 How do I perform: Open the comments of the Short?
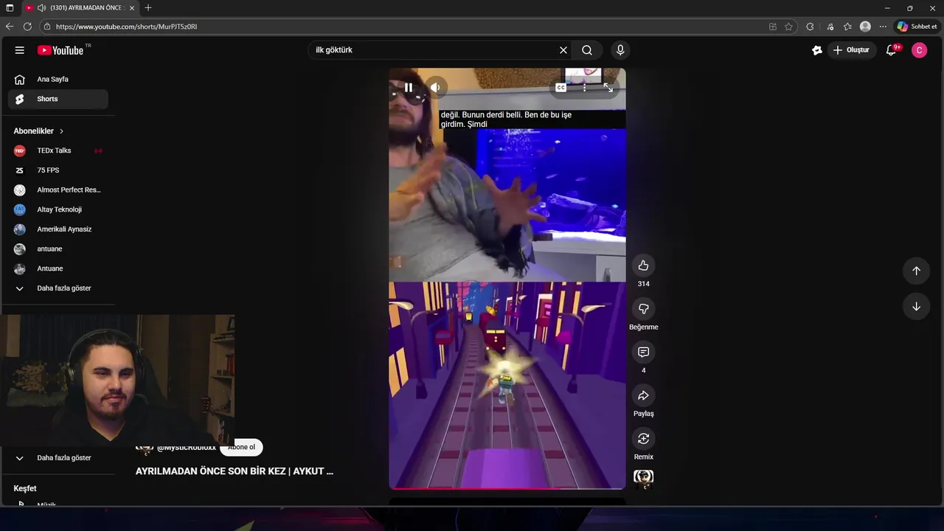click(643, 353)
